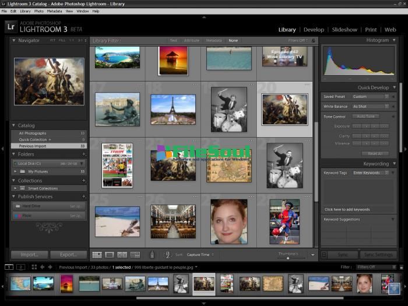The height and width of the screenshot is (306, 408).
Task: Click the add Folders plus icon
Action: 84,154
